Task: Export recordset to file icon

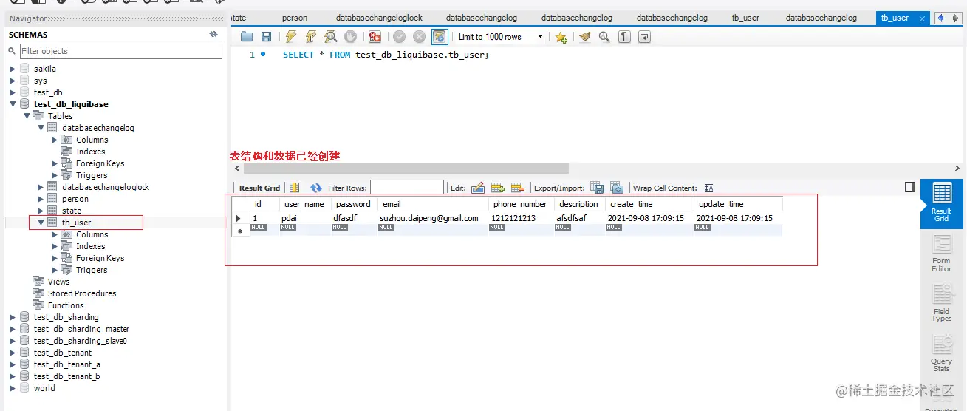Action: click(597, 188)
